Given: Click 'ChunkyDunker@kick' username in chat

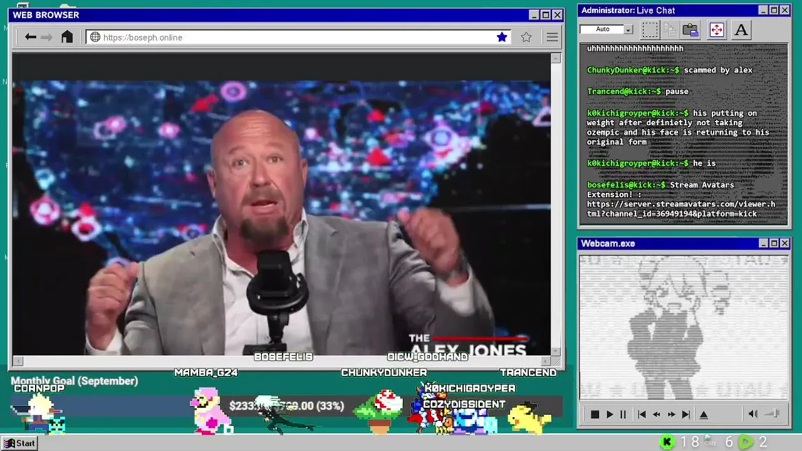Looking at the screenshot, I should pos(633,70).
